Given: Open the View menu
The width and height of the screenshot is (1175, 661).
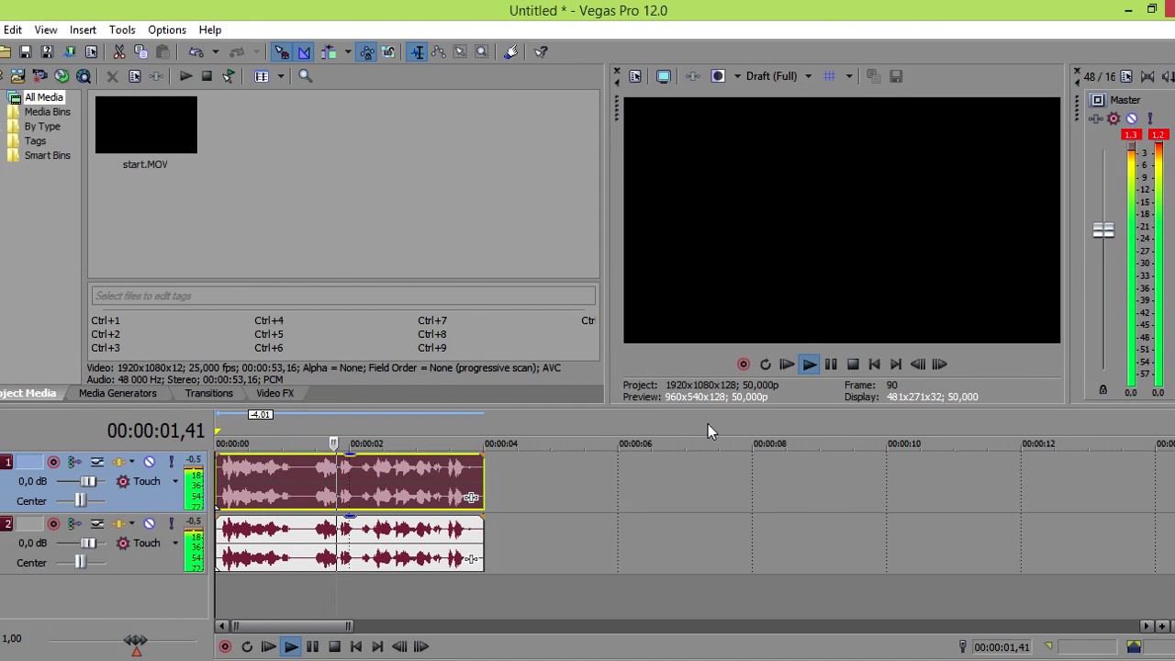Looking at the screenshot, I should pos(46,30).
